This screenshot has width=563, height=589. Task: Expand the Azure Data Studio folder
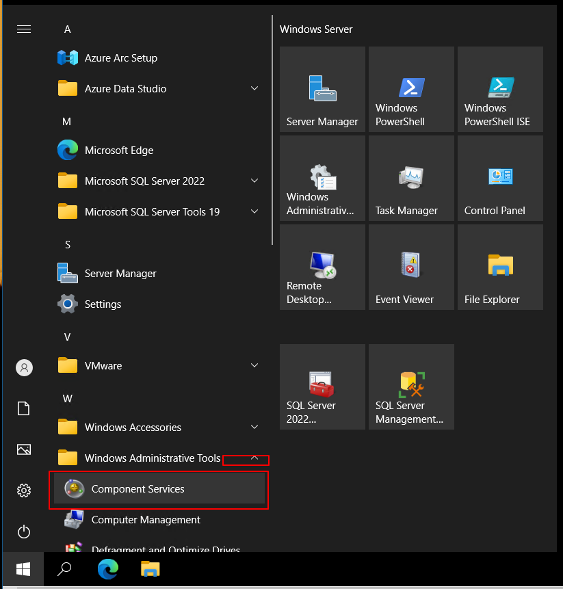click(x=254, y=89)
